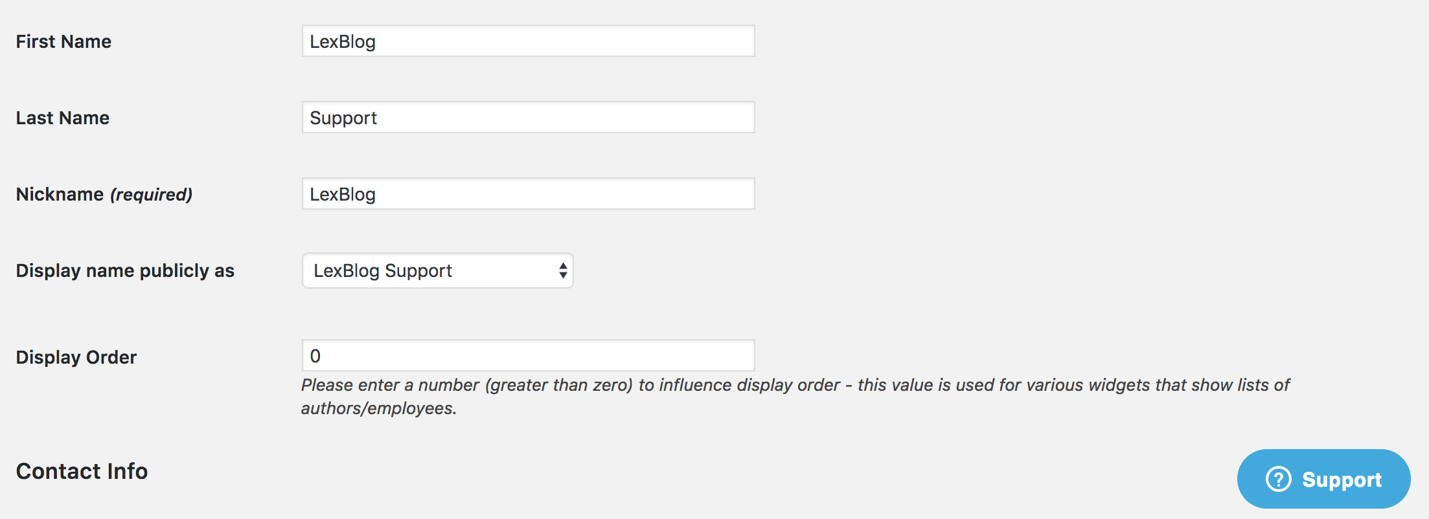The image size is (1429, 519).
Task: Click the LexBlog Support text in select box
Action: coord(383,271)
